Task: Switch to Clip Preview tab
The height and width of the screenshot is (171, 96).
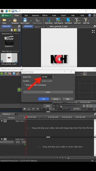Action: point(28,26)
